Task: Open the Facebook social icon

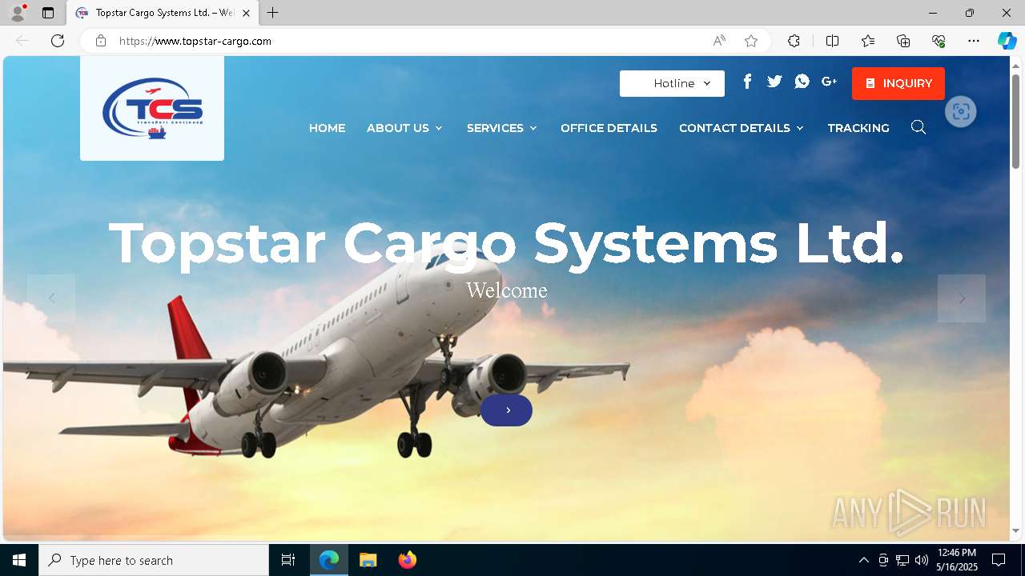Action: tap(747, 82)
